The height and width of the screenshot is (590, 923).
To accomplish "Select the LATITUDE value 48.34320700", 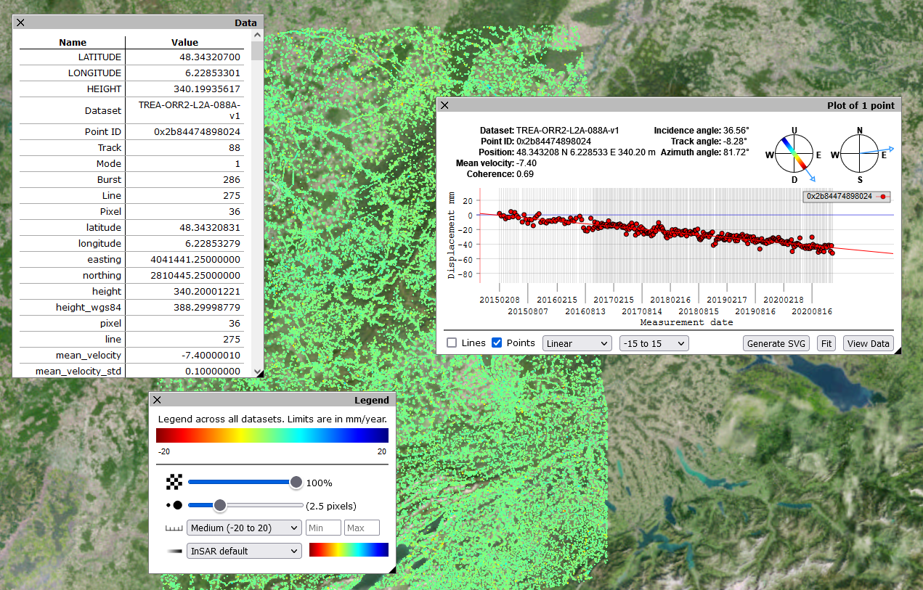I will pos(210,57).
